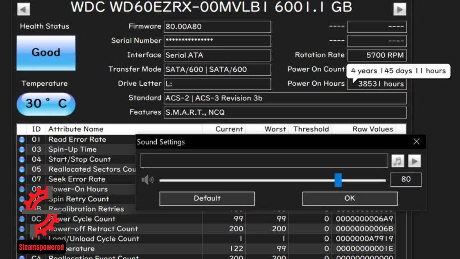Image resolution: width=460 pixels, height=259 pixels.
Task: Click the Standard field ACS-2 | ACS-3
Action: coord(285,98)
